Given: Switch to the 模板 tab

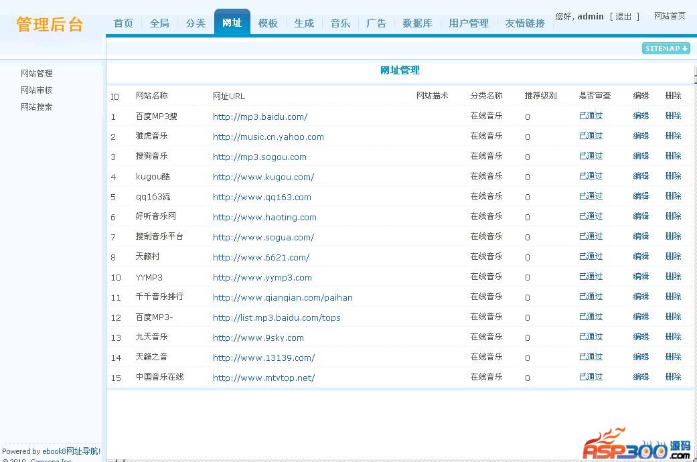Looking at the screenshot, I should click(268, 23).
